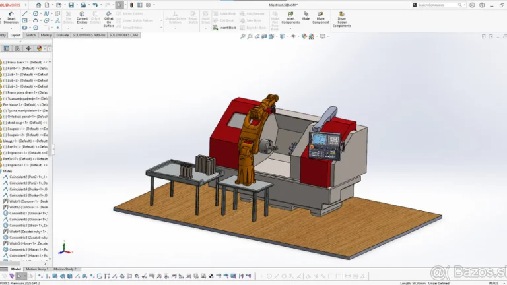The height and width of the screenshot is (285, 507).
Task: Click the Search Commands field
Action: coord(438,5)
